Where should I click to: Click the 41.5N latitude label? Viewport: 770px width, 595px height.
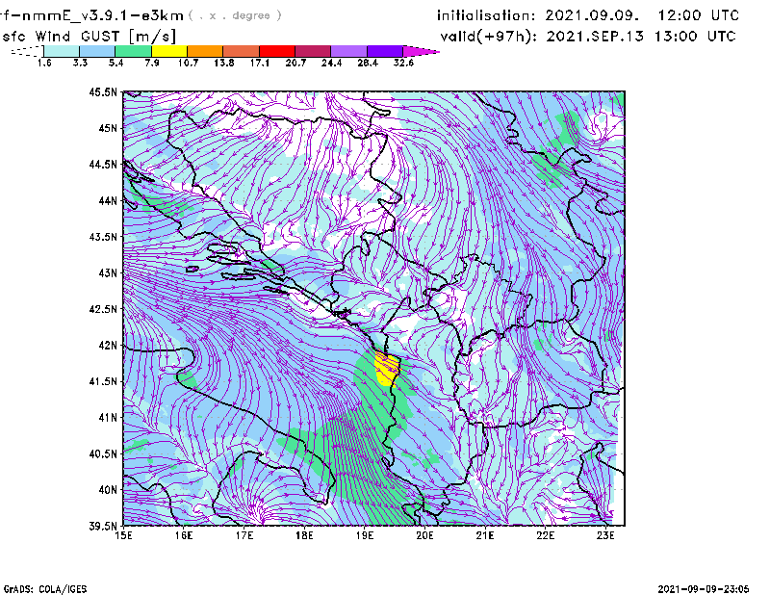[103, 381]
